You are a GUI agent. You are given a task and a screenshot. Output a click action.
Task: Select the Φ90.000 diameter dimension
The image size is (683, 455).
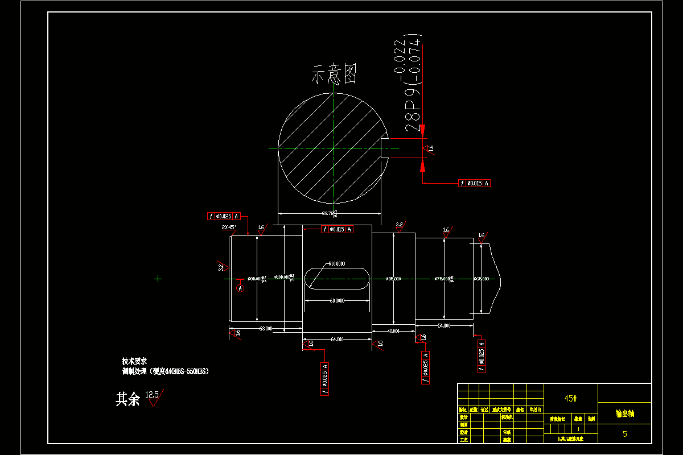point(257,279)
